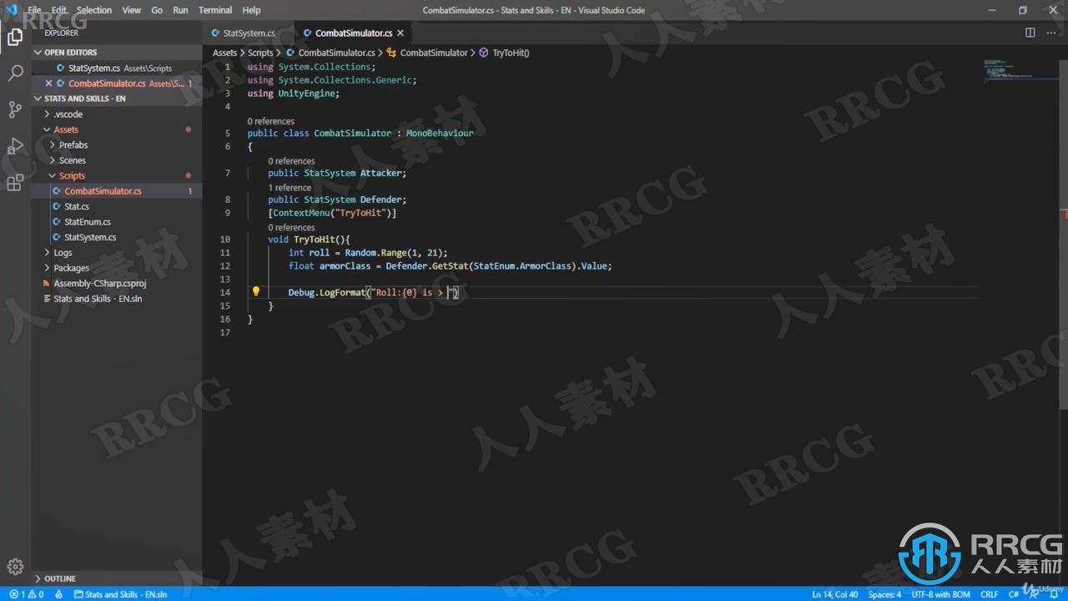Open the View menu
Screen dimensions: 1068x601
132,10
